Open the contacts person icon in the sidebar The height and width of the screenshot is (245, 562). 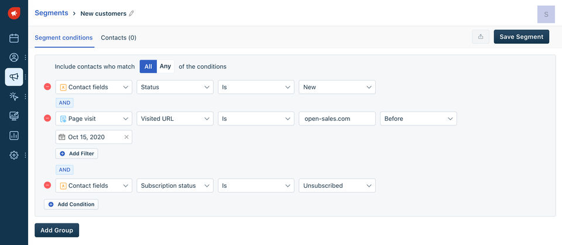(x=14, y=57)
